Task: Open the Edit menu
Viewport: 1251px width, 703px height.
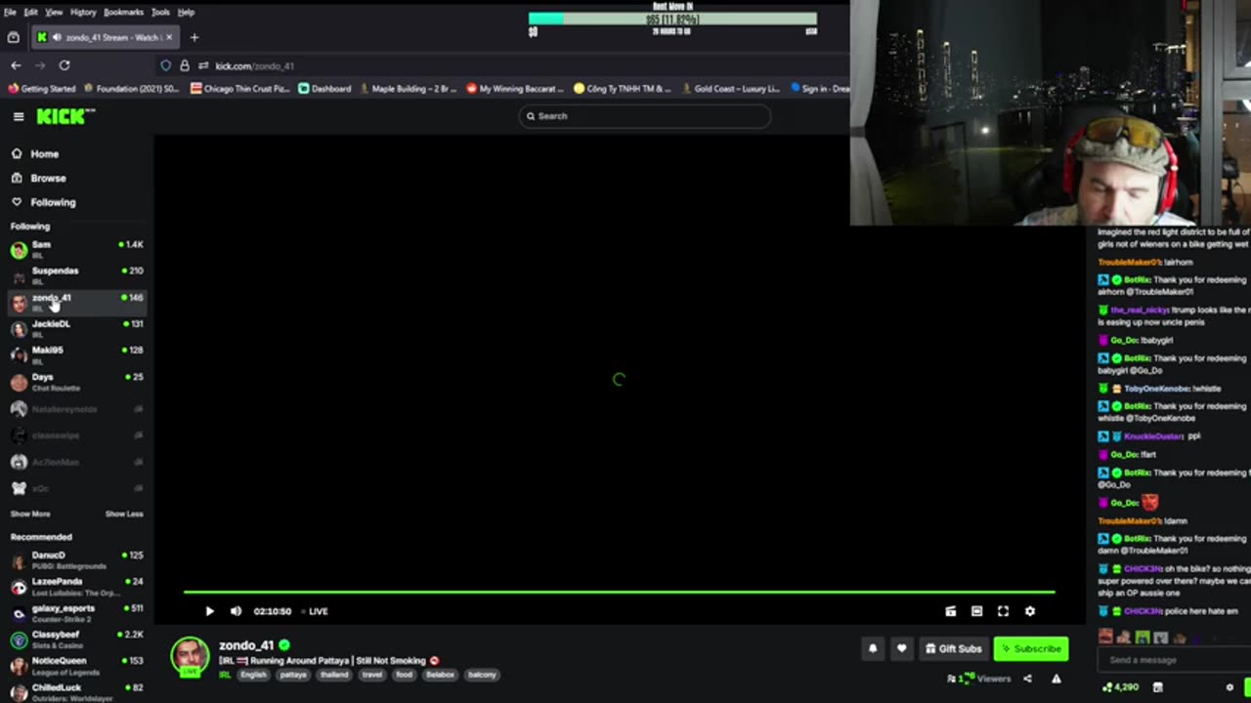Action: tap(31, 12)
